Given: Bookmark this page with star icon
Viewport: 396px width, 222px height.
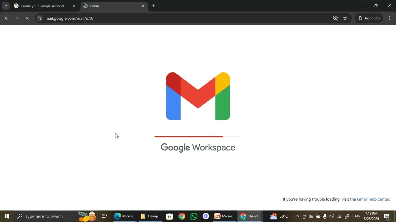Looking at the screenshot, I should (345, 18).
